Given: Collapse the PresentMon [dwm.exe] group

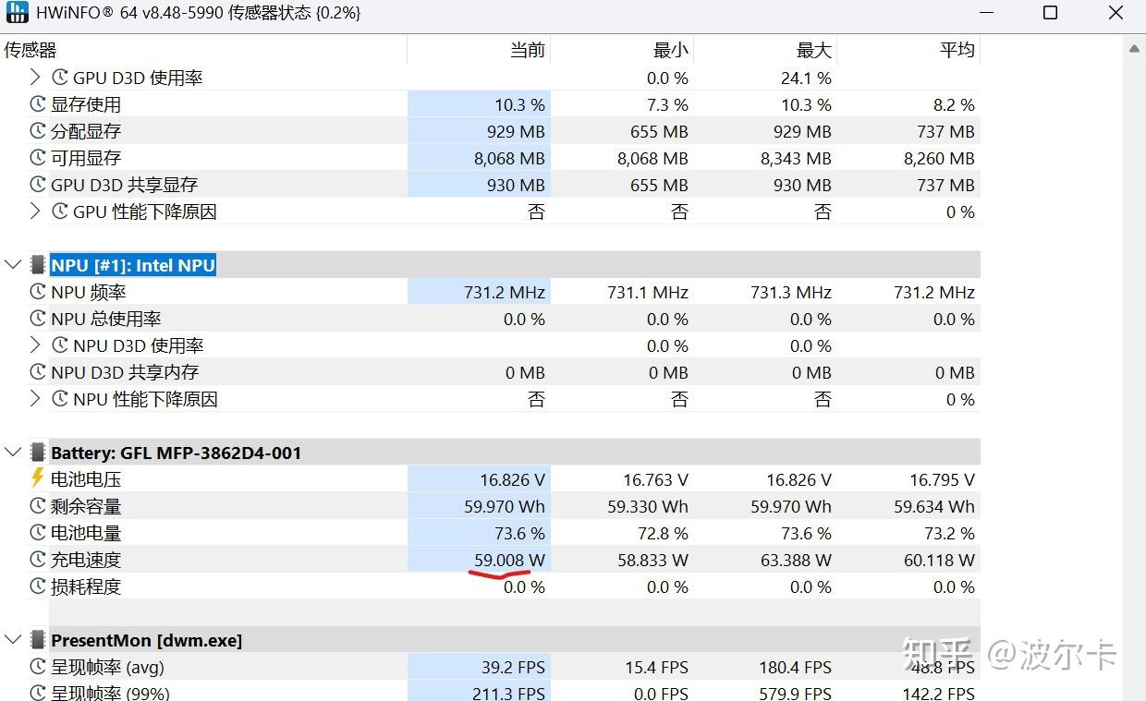Looking at the screenshot, I should pyautogui.click(x=13, y=640).
